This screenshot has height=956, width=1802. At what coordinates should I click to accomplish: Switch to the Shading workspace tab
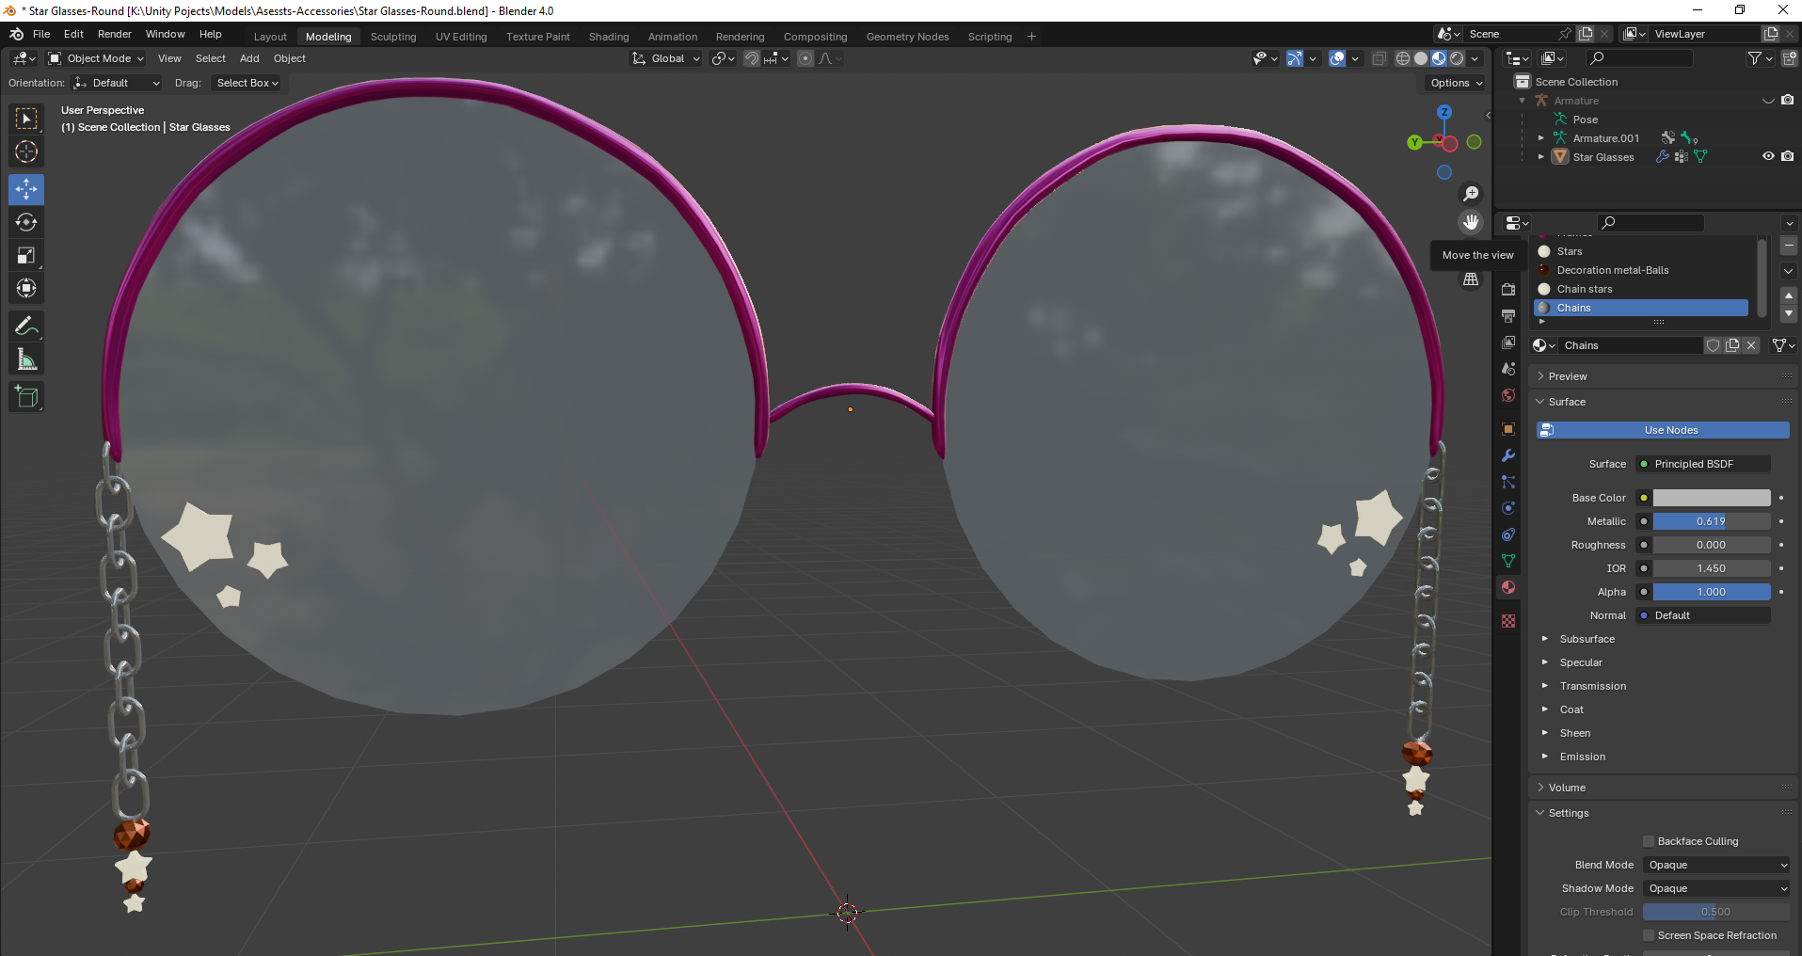(x=608, y=36)
